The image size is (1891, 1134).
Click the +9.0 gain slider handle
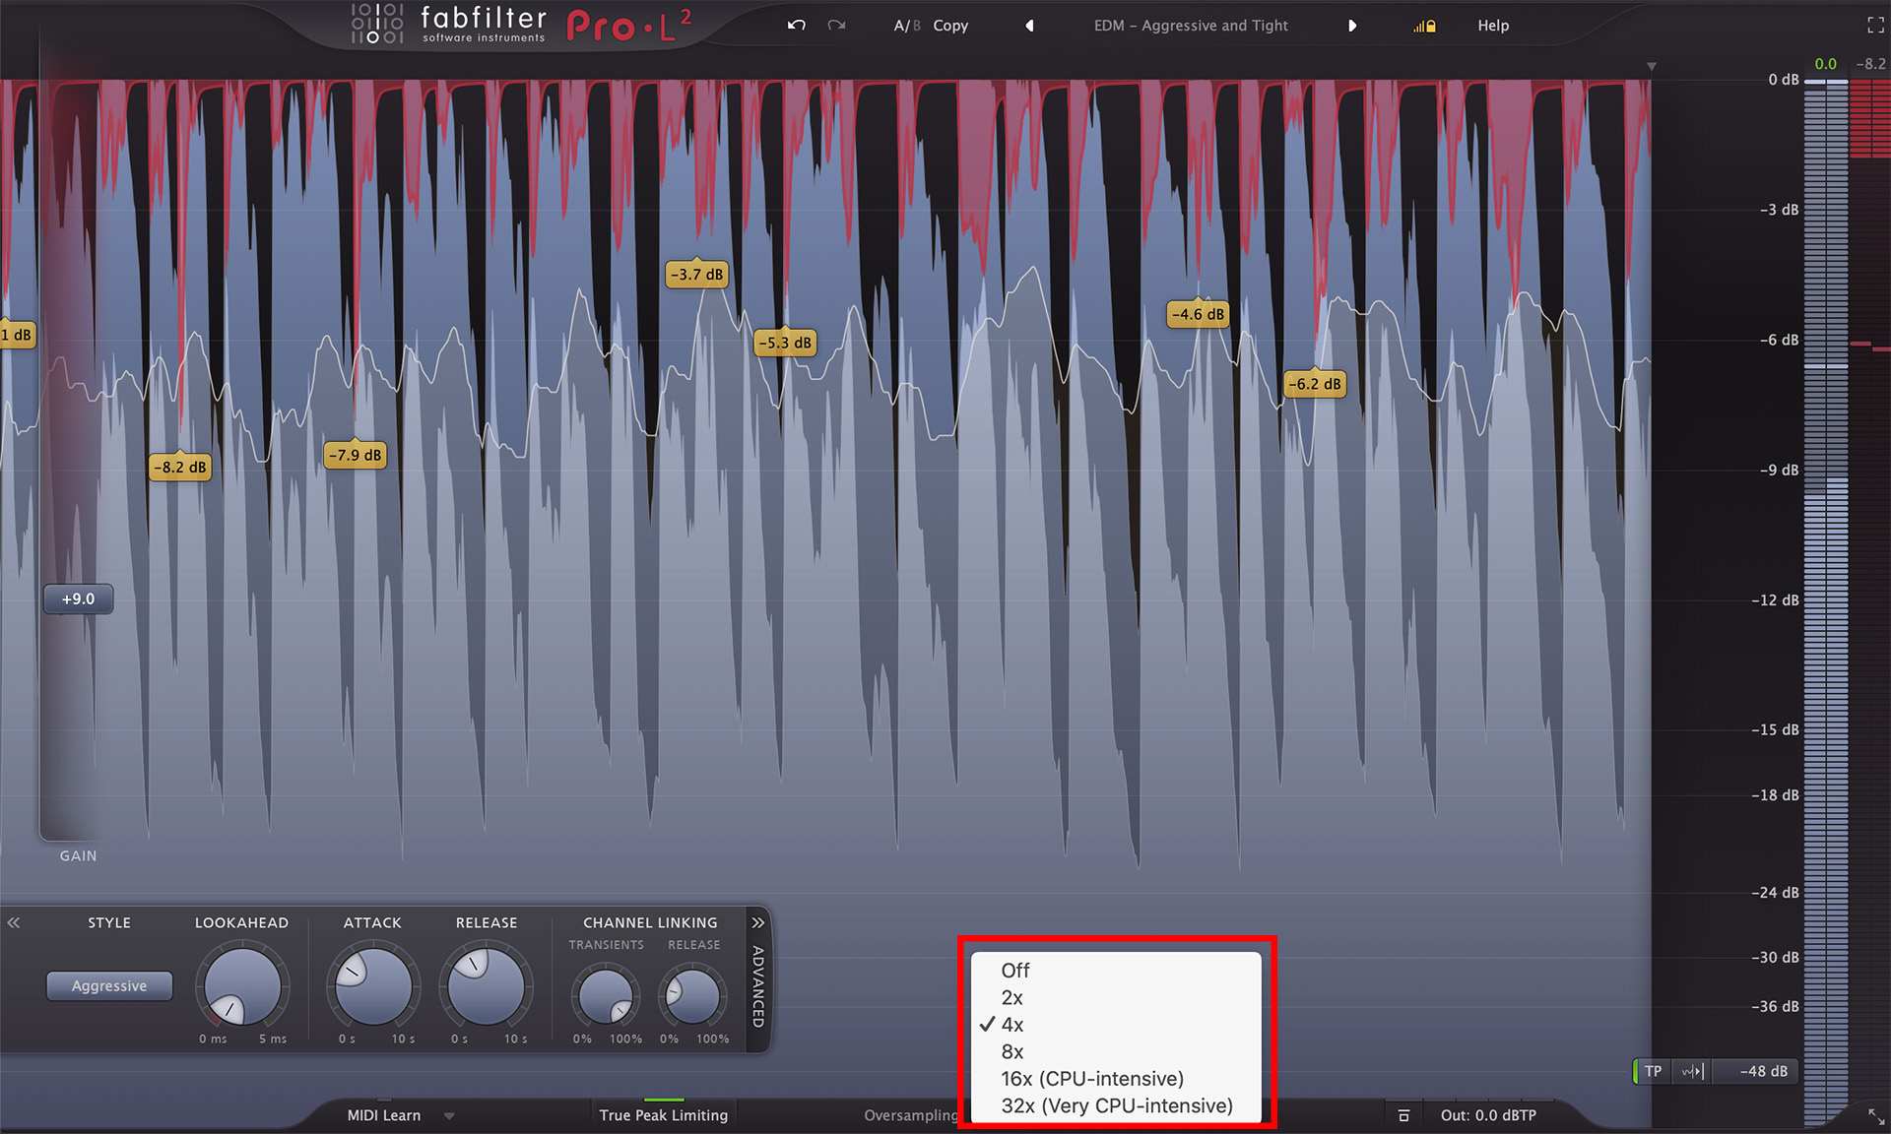click(79, 598)
